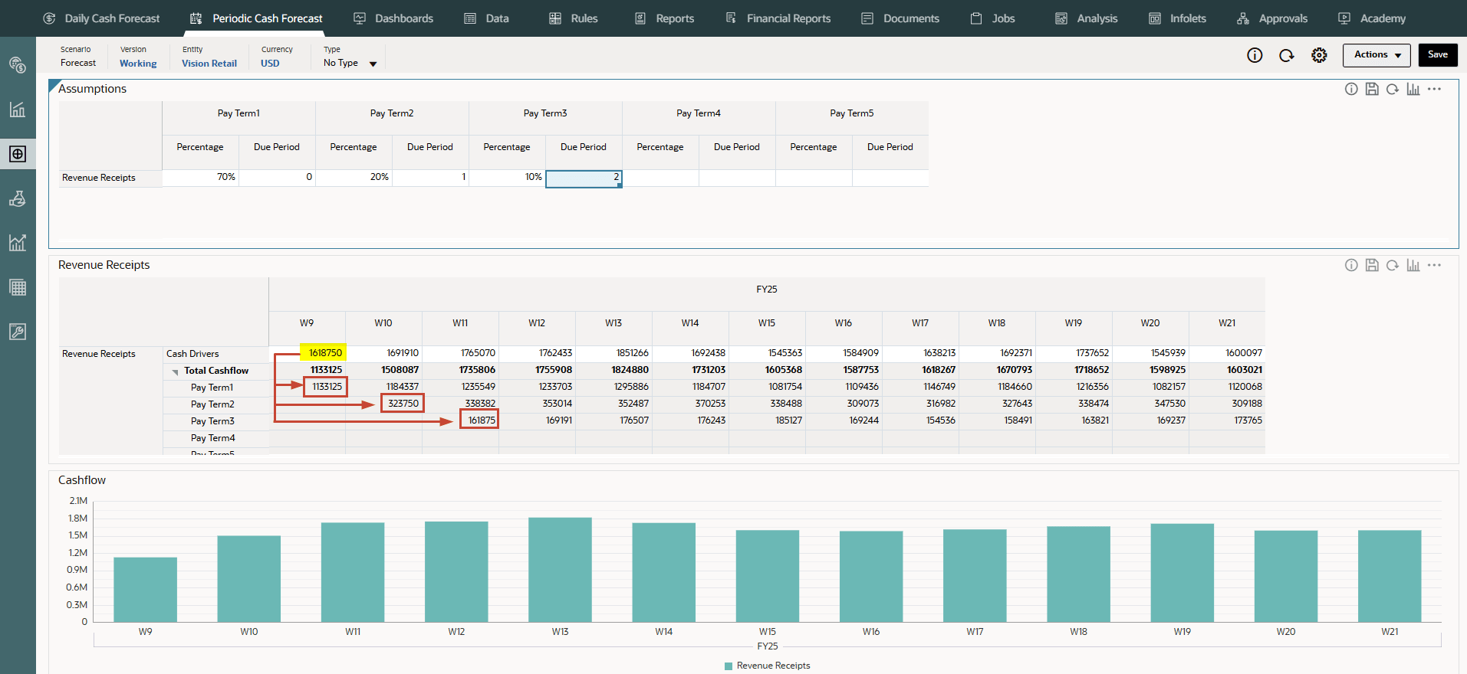Collapse the Total Cashflow row

[176, 371]
